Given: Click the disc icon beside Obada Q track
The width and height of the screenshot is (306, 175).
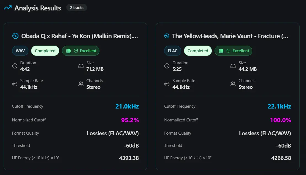Looking at the screenshot, I should (x=15, y=36).
